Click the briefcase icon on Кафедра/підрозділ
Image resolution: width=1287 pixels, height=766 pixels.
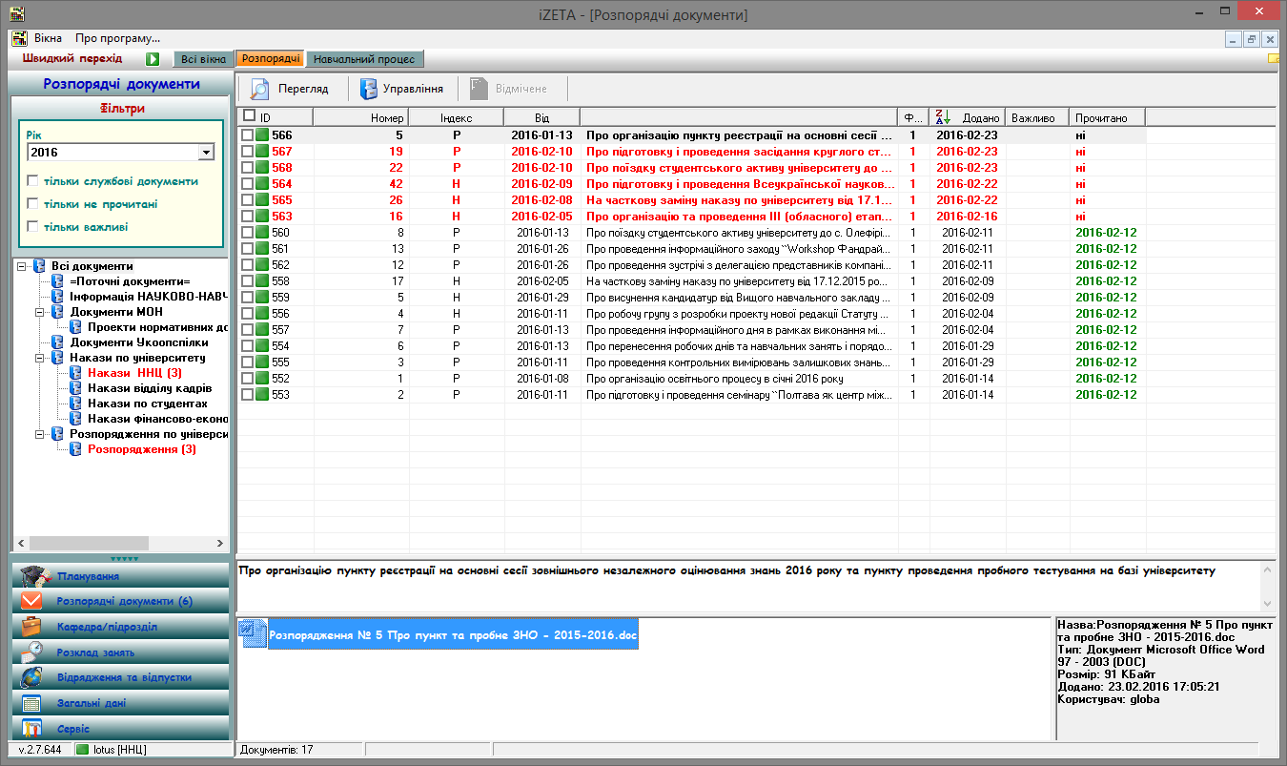[32, 627]
